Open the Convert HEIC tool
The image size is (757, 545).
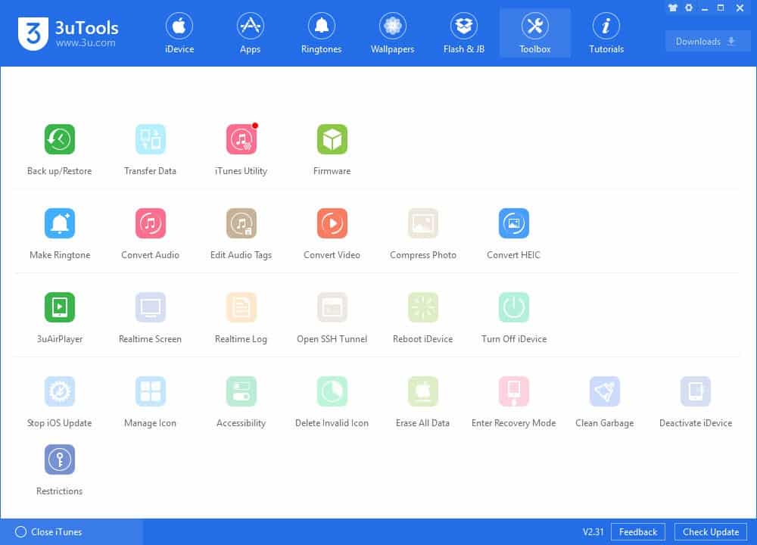tap(513, 224)
